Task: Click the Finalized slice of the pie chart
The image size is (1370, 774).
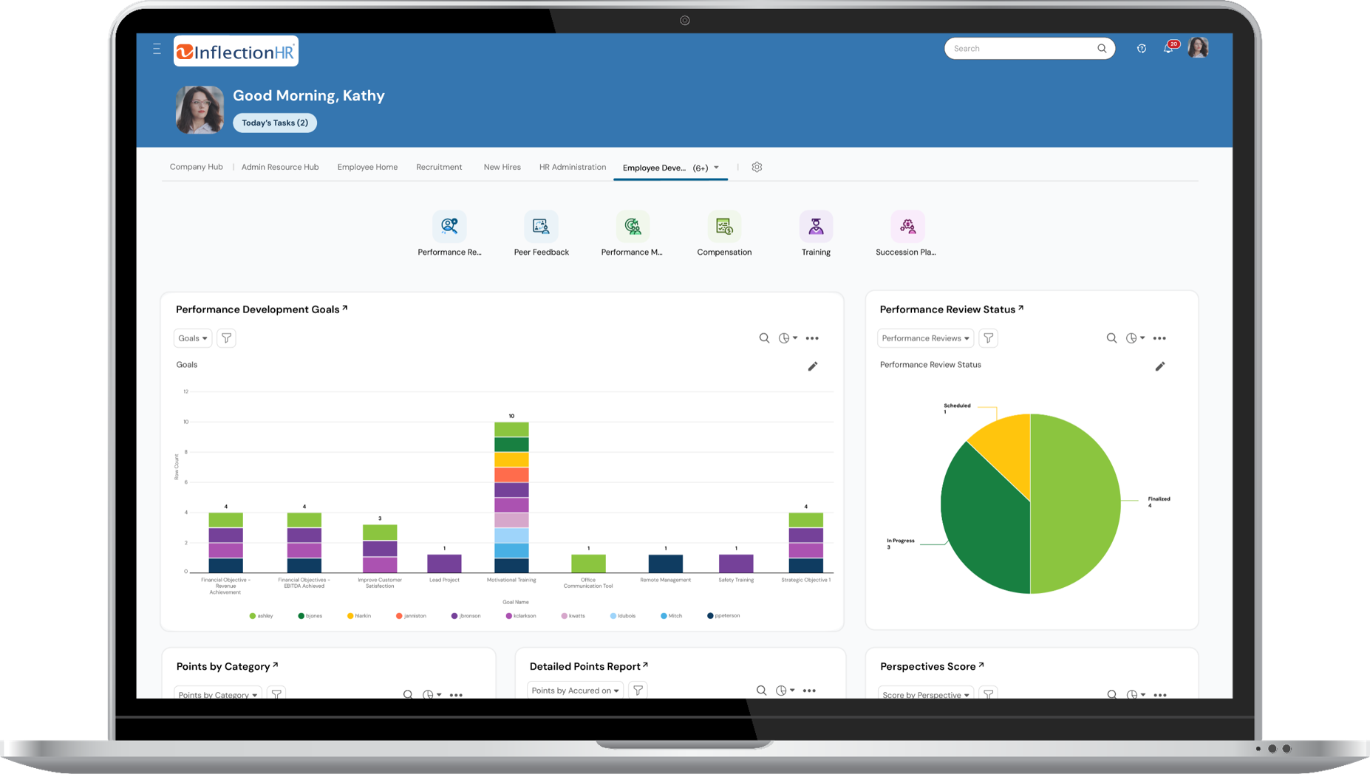Action: [1075, 504]
